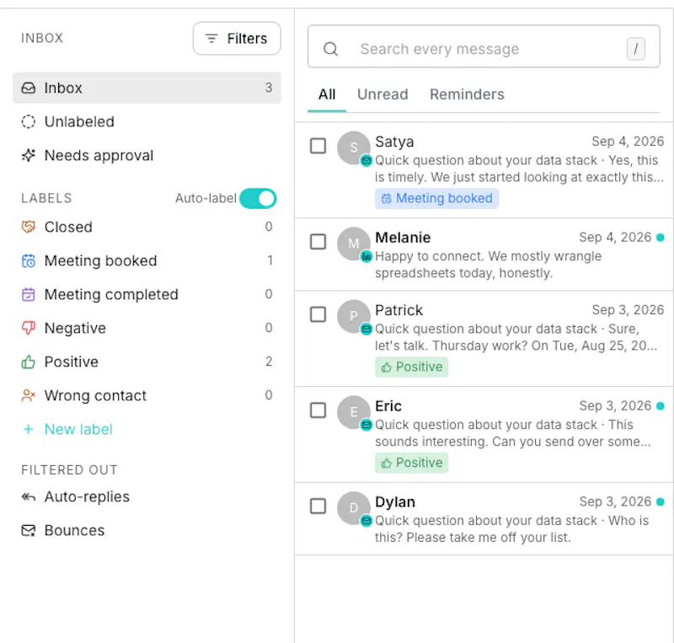Open the Unlabeled folder
The height and width of the screenshot is (643, 674).
click(x=147, y=121)
